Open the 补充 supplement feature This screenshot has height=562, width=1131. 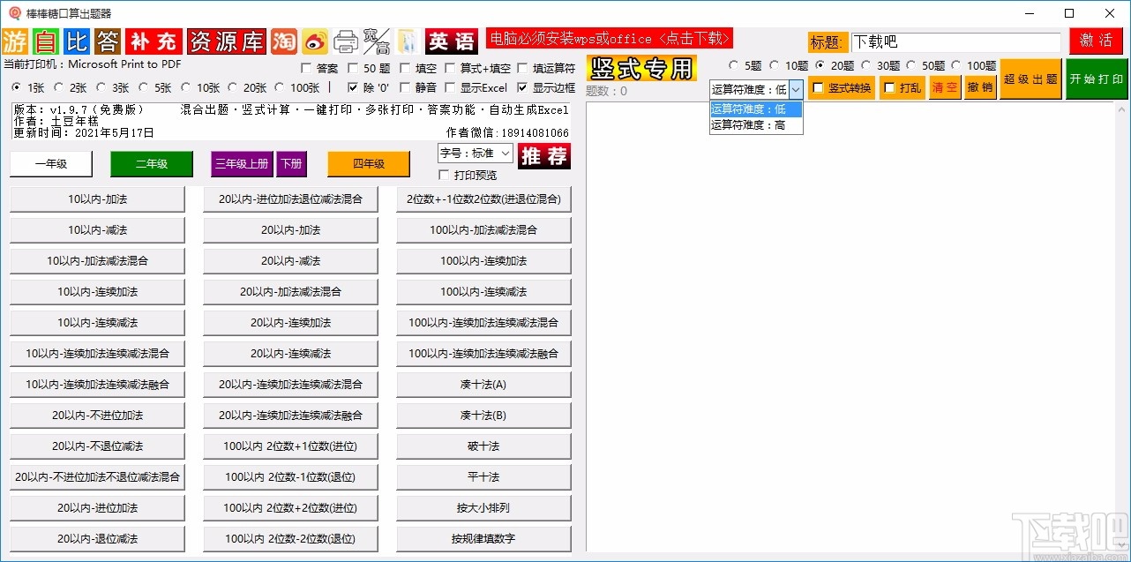[x=152, y=41]
